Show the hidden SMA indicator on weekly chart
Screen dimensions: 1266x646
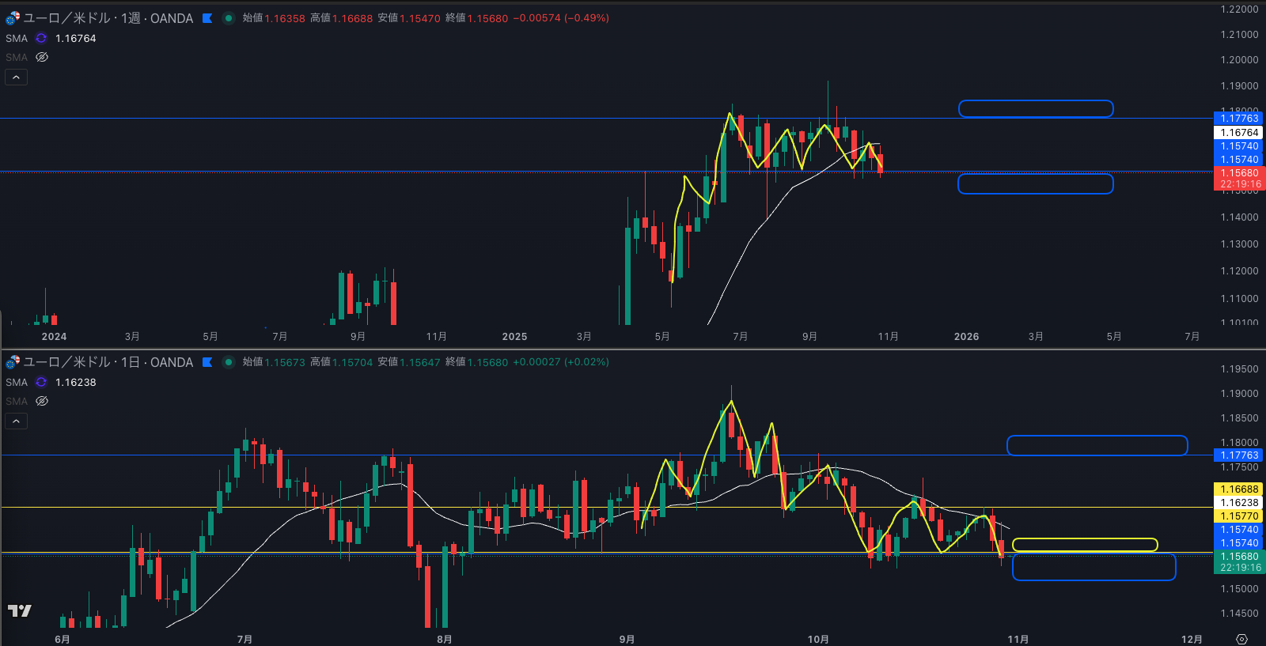pyautogui.click(x=42, y=57)
